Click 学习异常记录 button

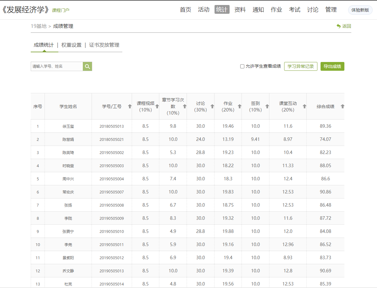point(300,66)
